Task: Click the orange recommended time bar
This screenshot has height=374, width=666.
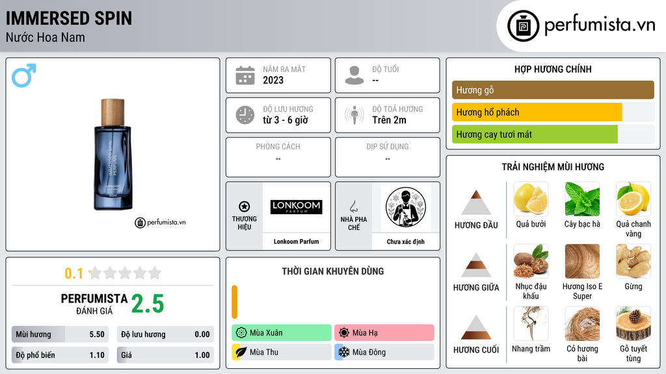Action: point(234,302)
